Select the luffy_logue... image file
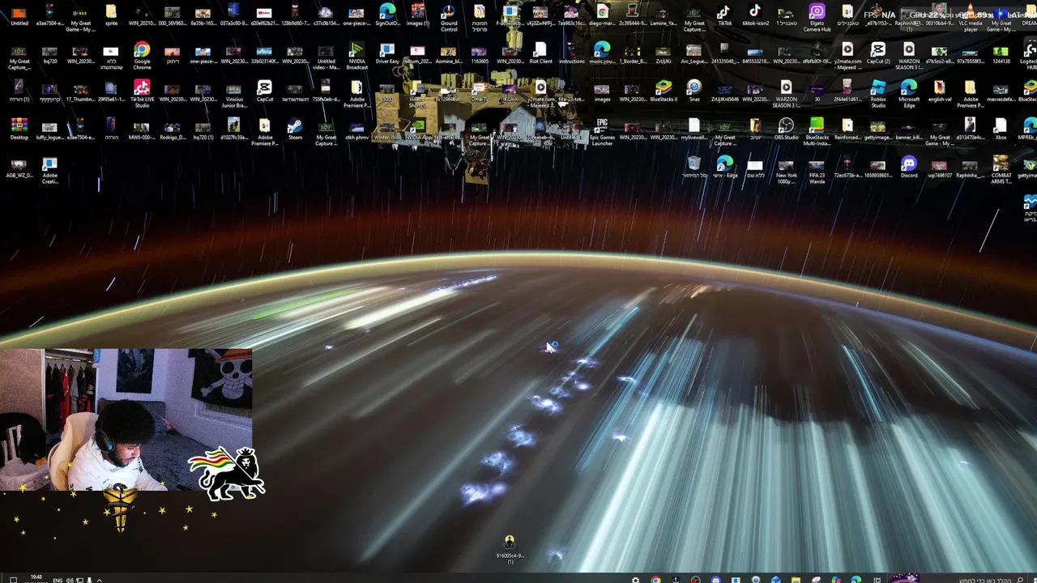1037x583 pixels. coord(49,130)
